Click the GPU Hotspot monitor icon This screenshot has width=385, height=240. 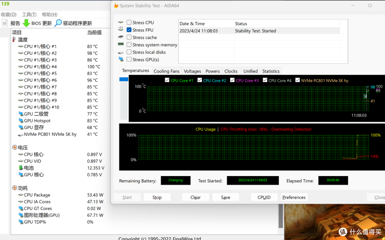[x=21, y=121]
